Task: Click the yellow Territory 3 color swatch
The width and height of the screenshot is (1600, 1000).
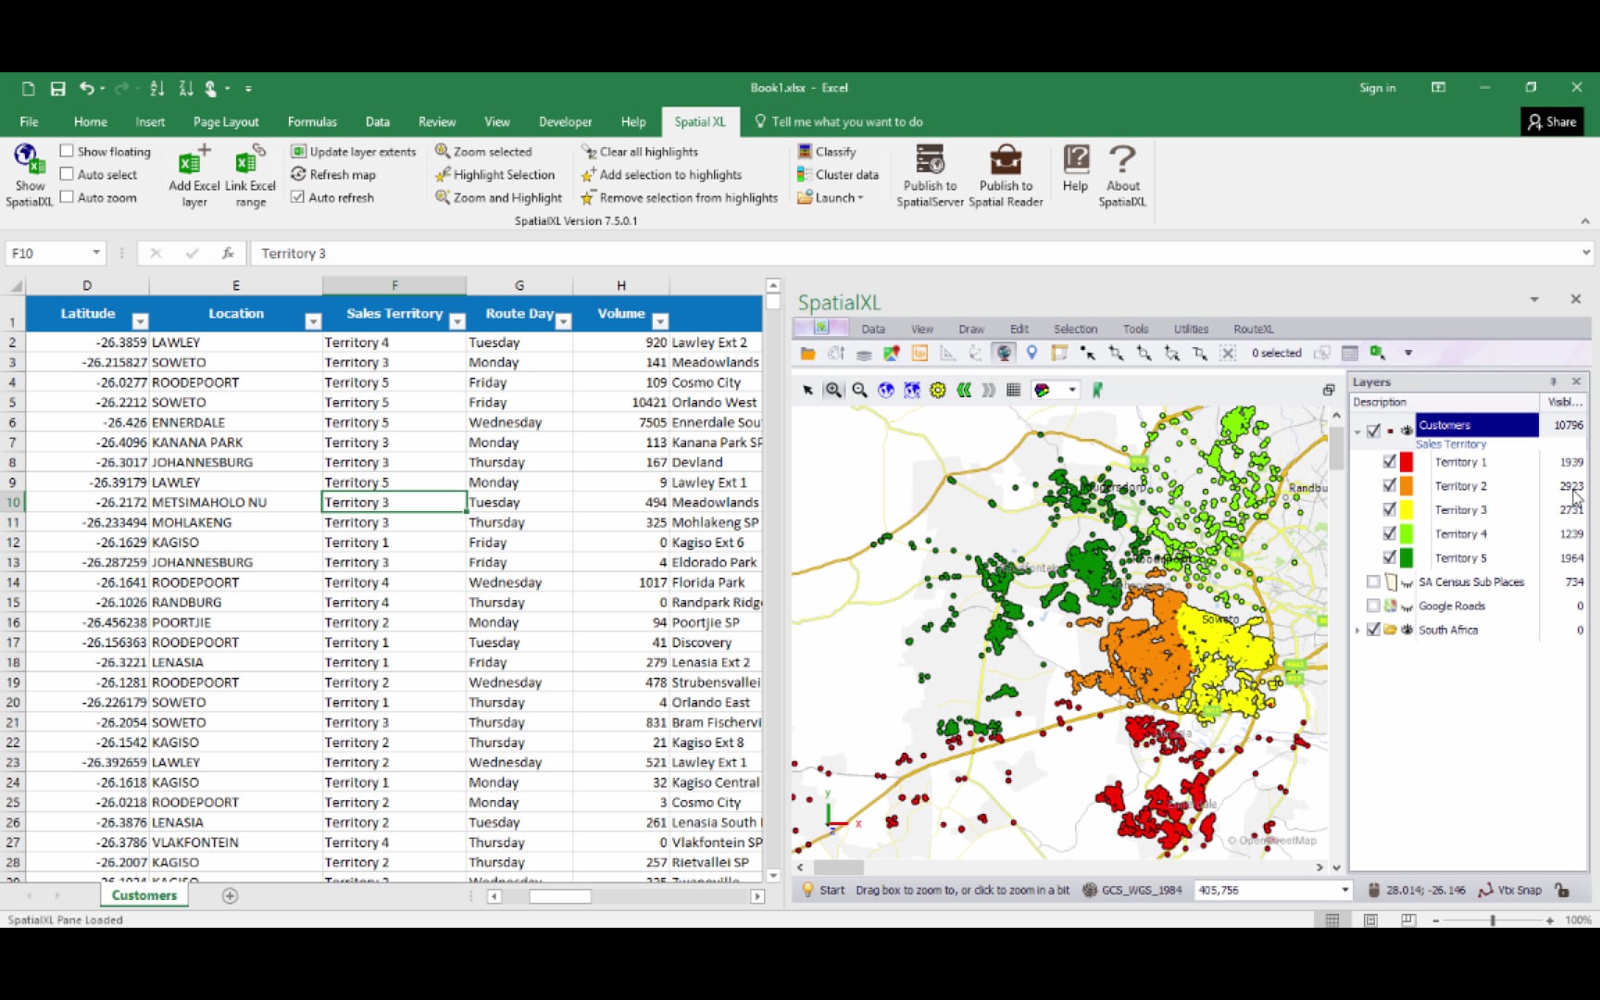Action: point(1406,509)
